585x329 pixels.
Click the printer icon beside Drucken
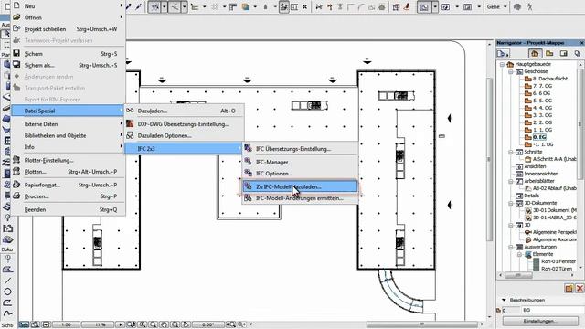16,196
